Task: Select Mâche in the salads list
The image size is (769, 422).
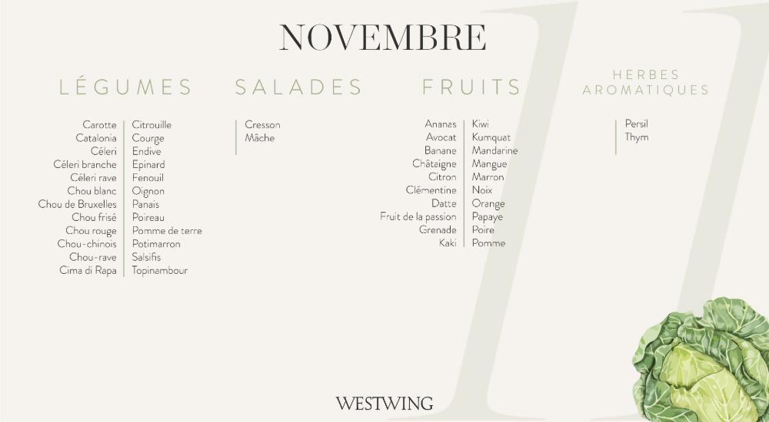Action: [x=260, y=138]
